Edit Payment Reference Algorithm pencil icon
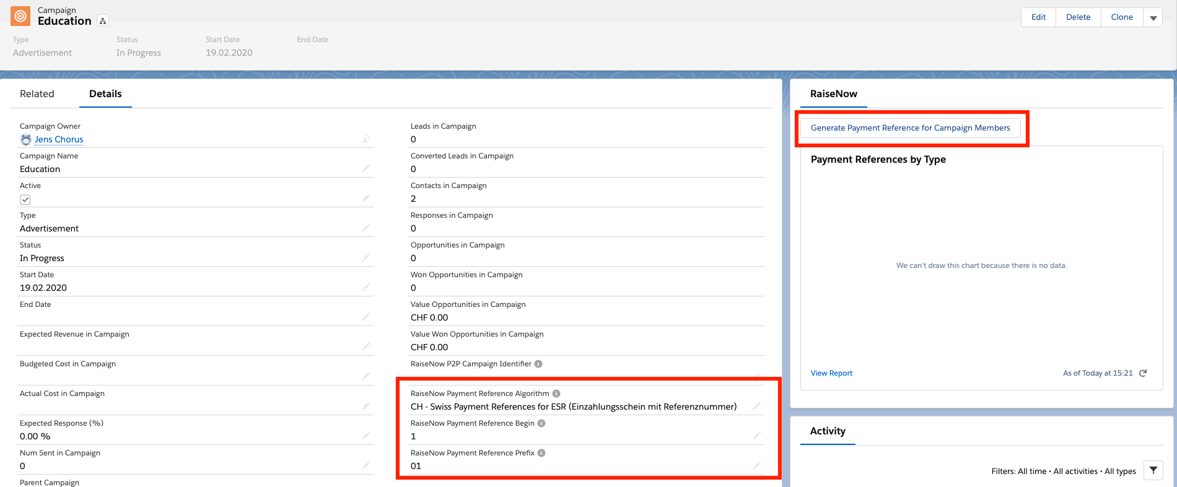Screen dimensions: 1177x487 coord(757,406)
